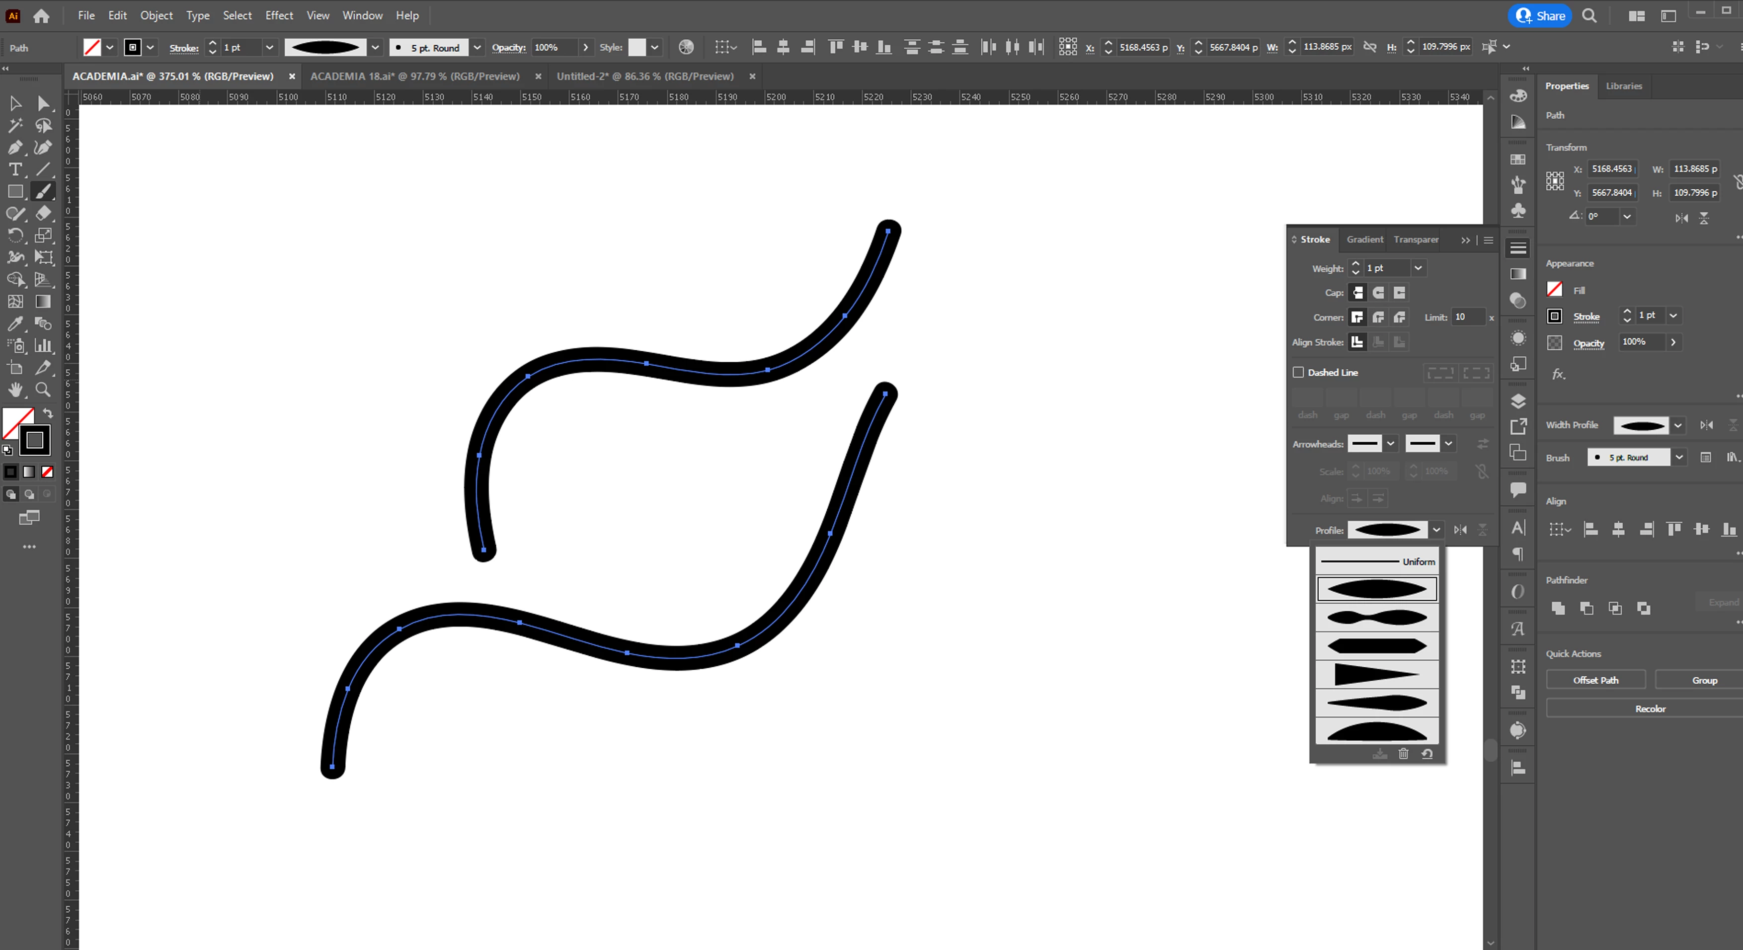Click Swap Fill and Stroke arrows

click(48, 413)
